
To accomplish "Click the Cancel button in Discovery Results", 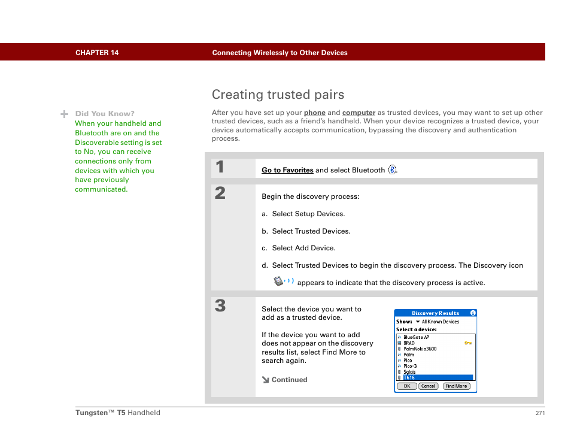I will (x=429, y=386).
